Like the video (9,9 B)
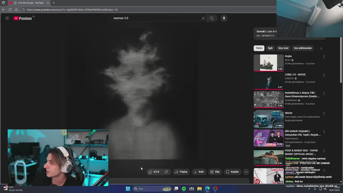This screenshot has height=193, width=343. 154,172
